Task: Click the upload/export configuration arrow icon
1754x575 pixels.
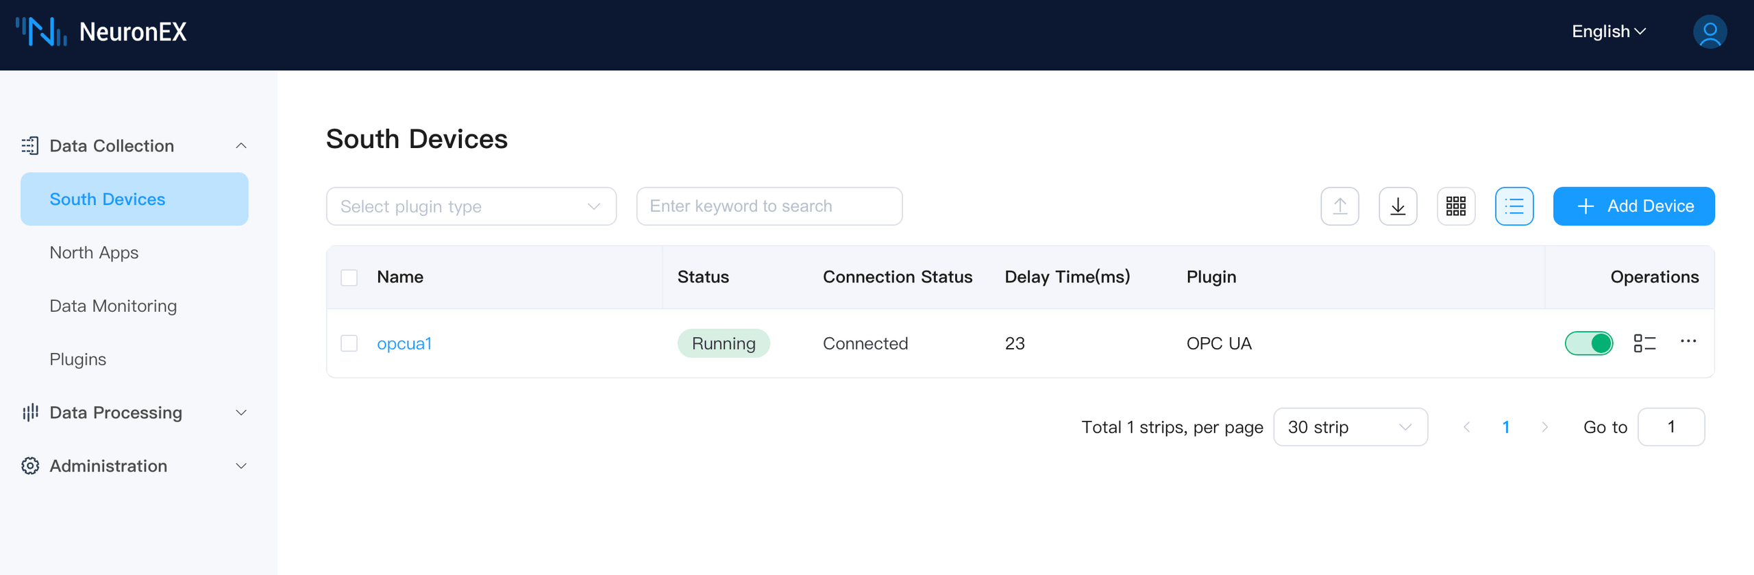Action: coord(1339,206)
